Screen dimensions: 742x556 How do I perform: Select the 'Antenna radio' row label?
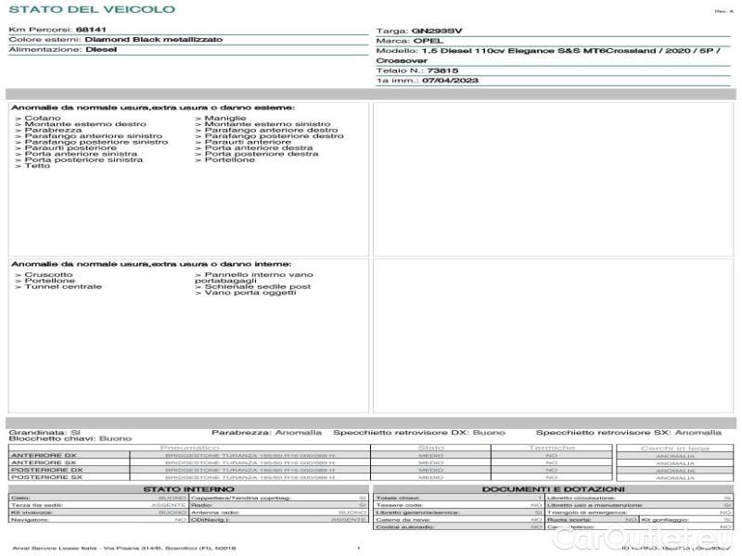click(x=215, y=512)
